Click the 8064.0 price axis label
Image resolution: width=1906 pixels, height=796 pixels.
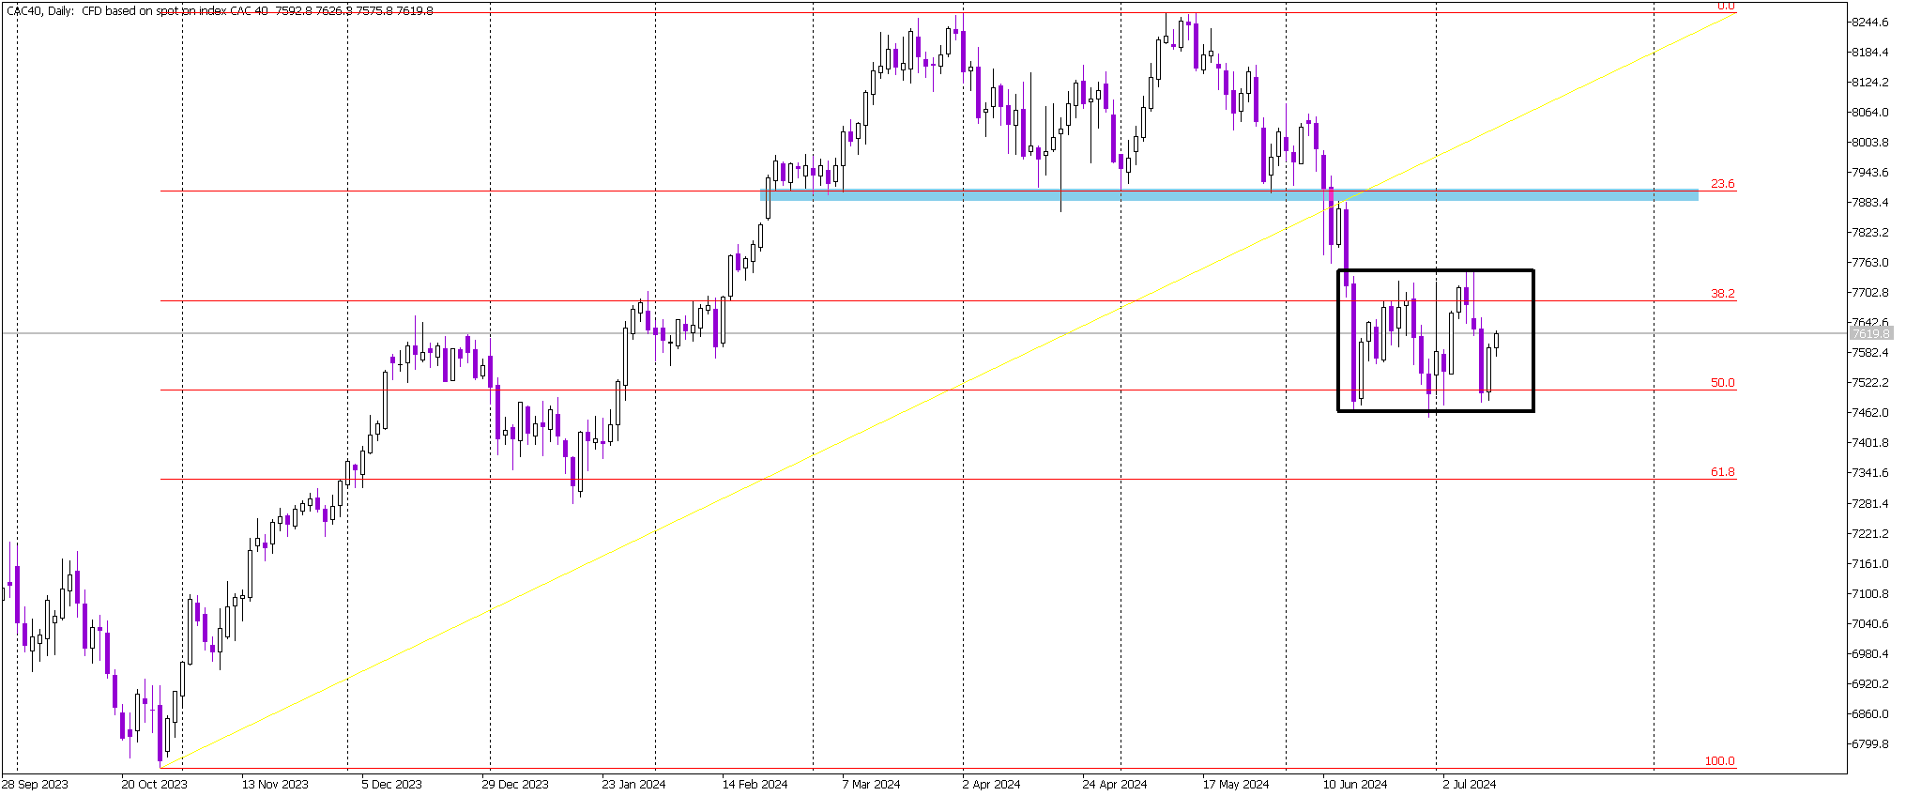click(x=1870, y=113)
